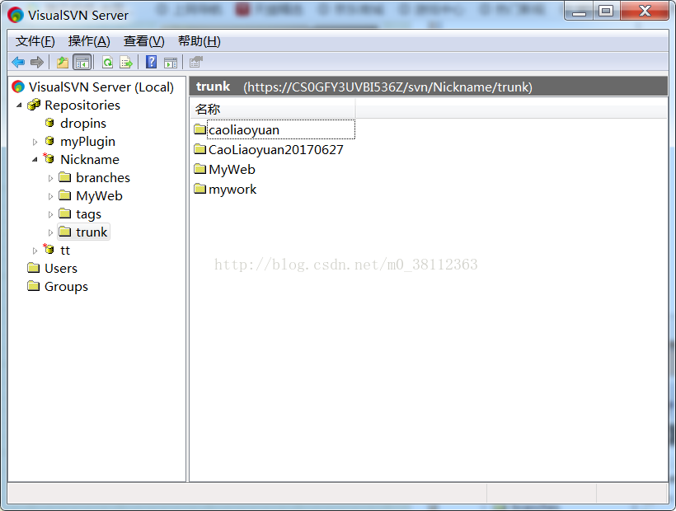Open Help via the blue question mark icon
Viewport: 676px width, 511px height.
coord(152,62)
